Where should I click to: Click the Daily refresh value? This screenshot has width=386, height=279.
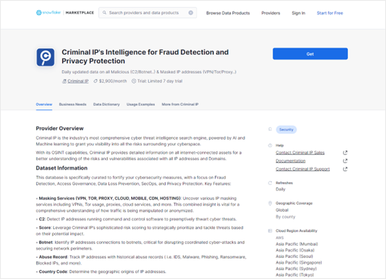click(280, 189)
